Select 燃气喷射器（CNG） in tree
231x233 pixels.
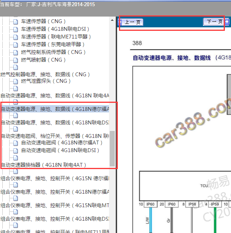43,60
